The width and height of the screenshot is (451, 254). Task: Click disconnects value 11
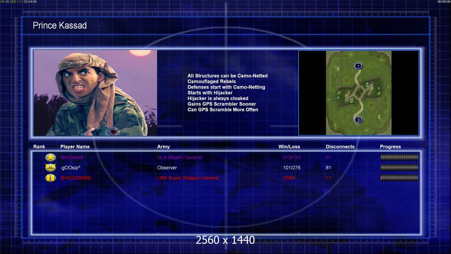pos(328,178)
